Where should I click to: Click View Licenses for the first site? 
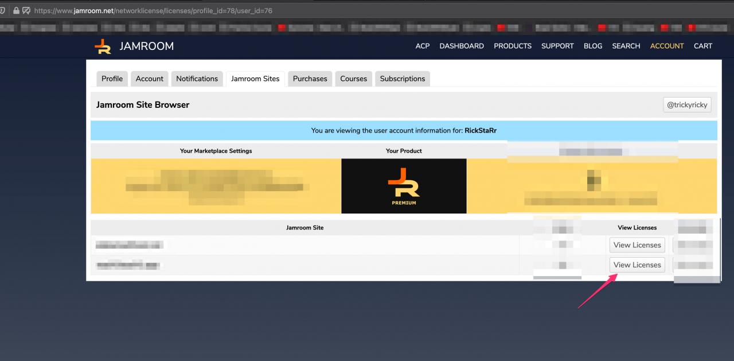click(637, 245)
